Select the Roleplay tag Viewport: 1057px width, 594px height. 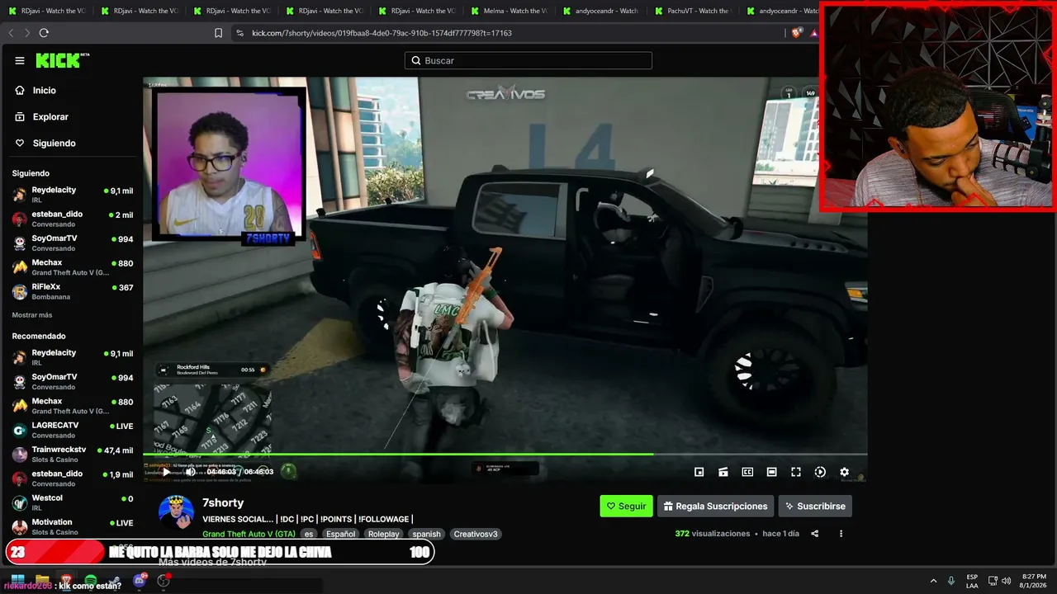pos(383,534)
